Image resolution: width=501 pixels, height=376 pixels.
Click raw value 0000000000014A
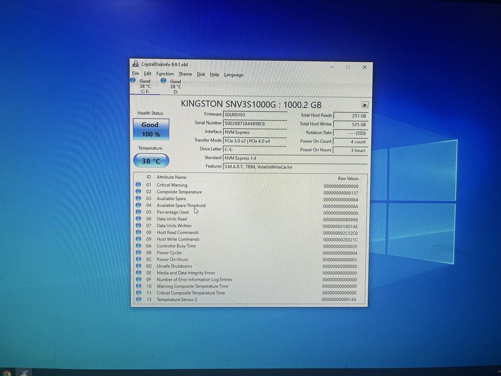click(339, 300)
